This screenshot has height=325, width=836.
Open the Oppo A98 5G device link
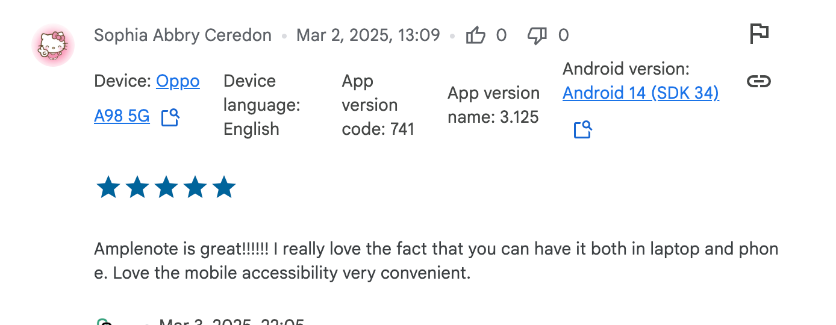(147, 98)
